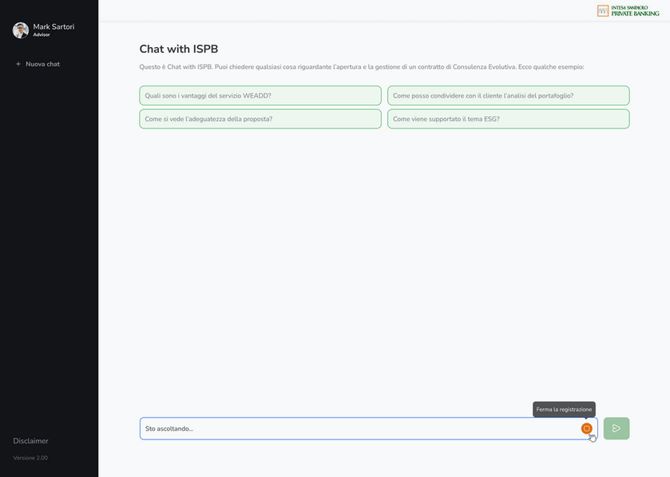Send the message with the green arrow button
Viewport: 670px width, 477px height.
pos(616,428)
